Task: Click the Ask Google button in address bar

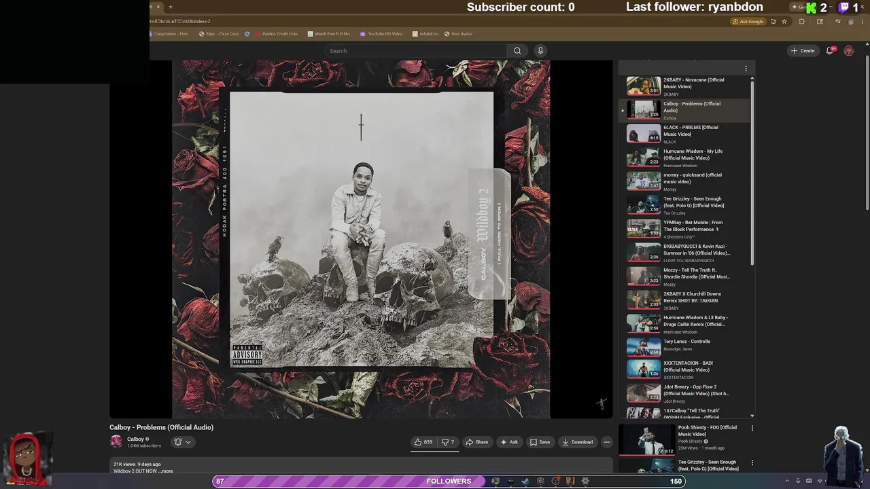Action: point(748,22)
